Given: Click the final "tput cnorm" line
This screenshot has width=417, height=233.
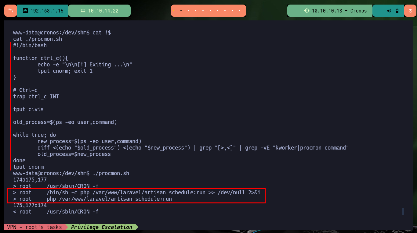Looking at the screenshot, I should coord(28,167).
